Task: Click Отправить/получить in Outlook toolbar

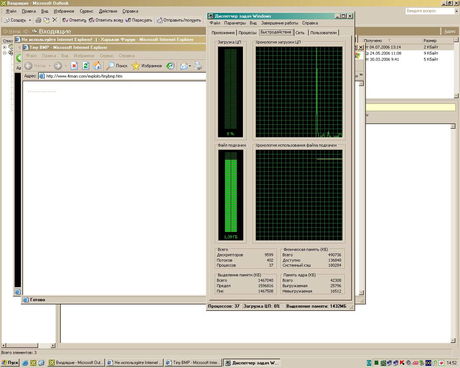Action: [179, 20]
